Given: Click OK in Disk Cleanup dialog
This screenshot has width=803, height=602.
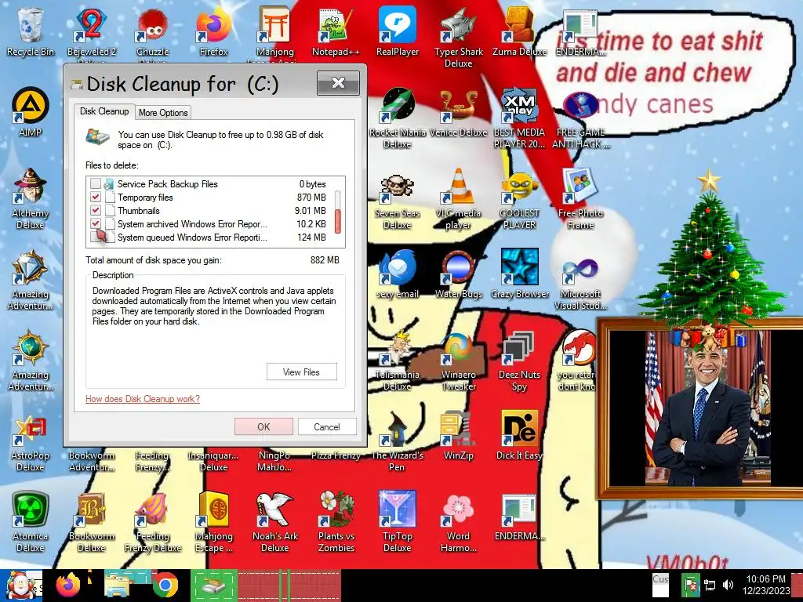Looking at the screenshot, I should tap(263, 427).
